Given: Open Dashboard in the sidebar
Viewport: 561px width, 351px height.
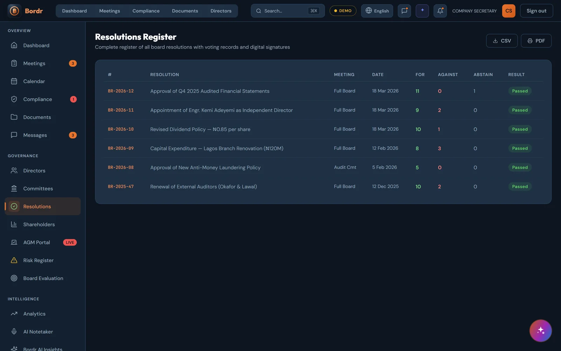Looking at the screenshot, I should [x=42, y=45].
